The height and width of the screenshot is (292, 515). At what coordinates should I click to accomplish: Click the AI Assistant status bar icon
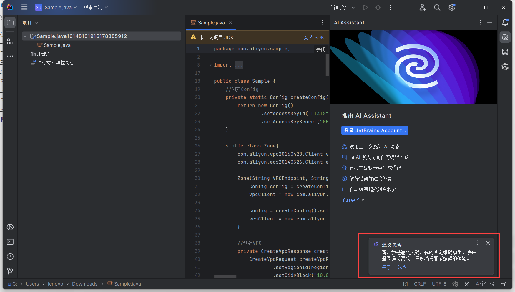(467, 284)
